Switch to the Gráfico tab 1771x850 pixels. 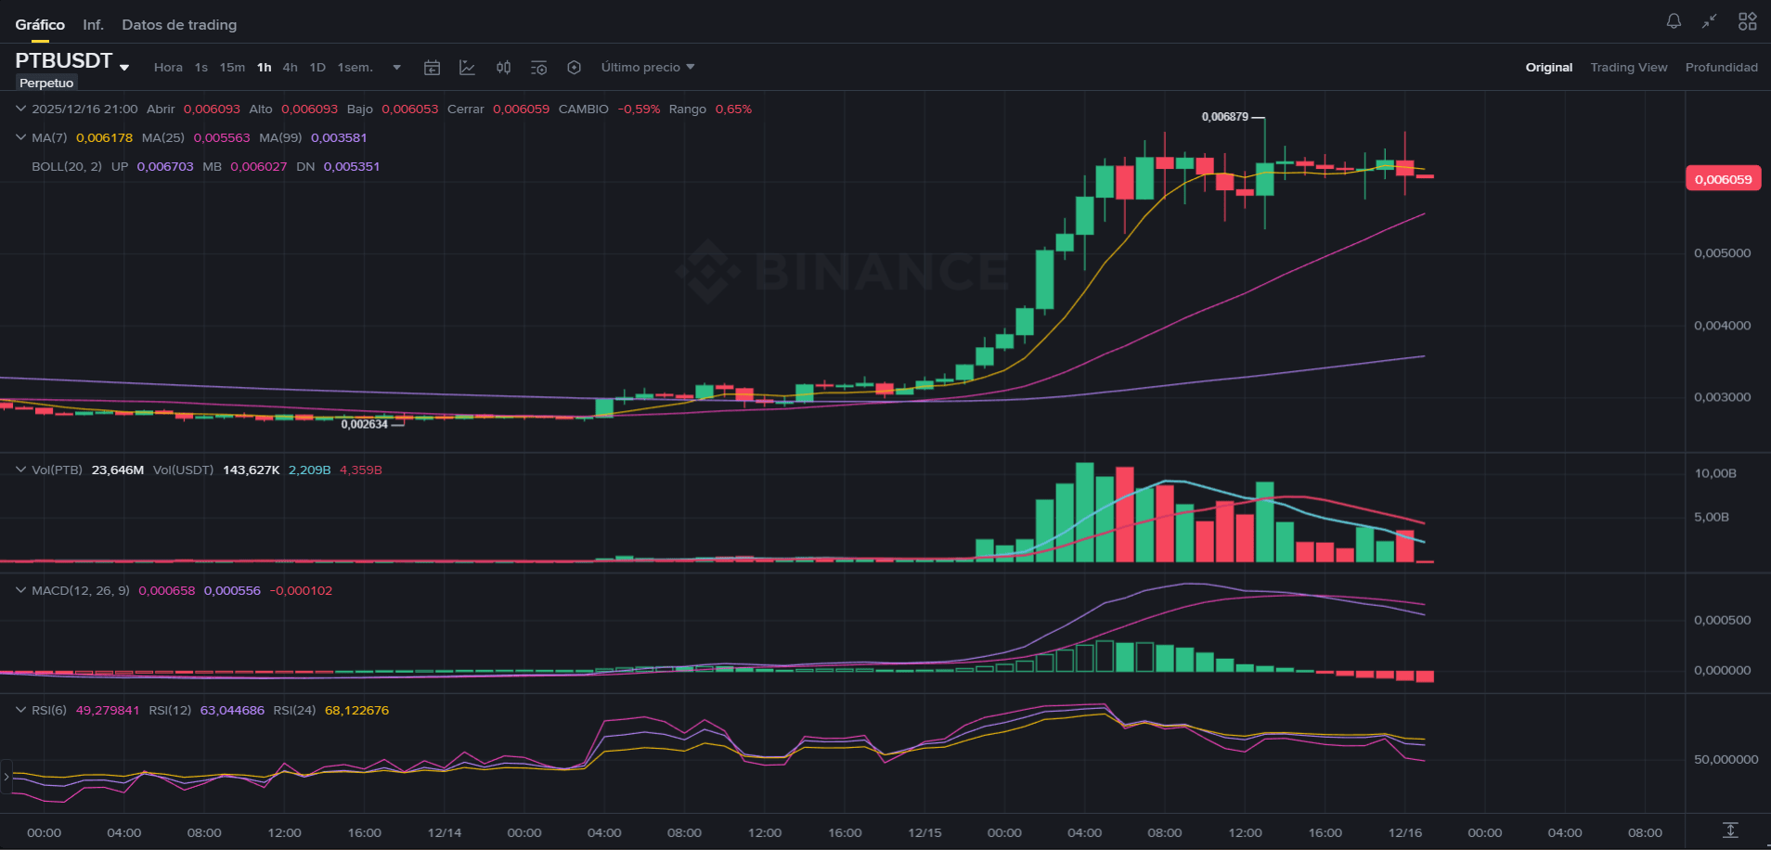pyautogui.click(x=40, y=25)
